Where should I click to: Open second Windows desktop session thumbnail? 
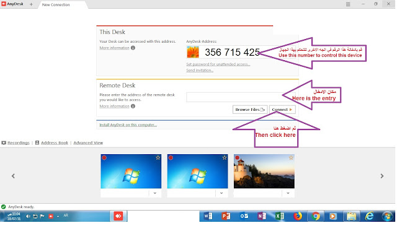coord(197,172)
